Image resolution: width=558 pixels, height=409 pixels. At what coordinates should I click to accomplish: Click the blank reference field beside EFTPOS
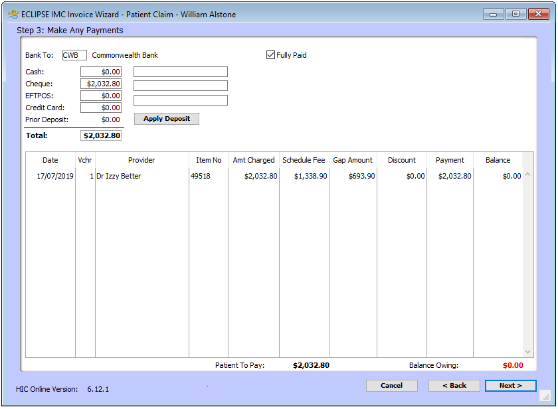(x=180, y=100)
